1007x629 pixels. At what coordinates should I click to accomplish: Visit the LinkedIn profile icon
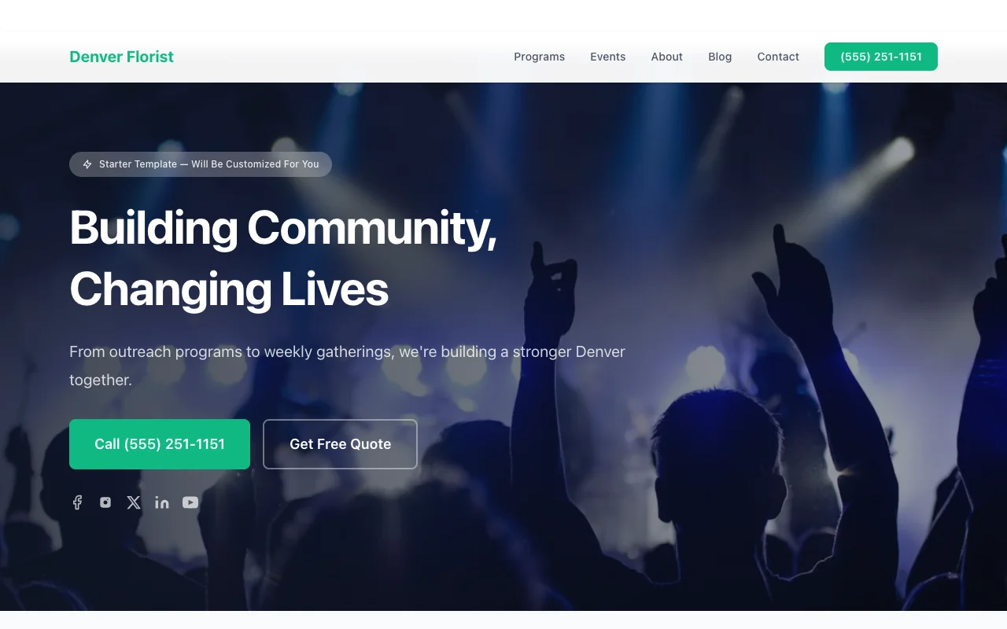(162, 502)
